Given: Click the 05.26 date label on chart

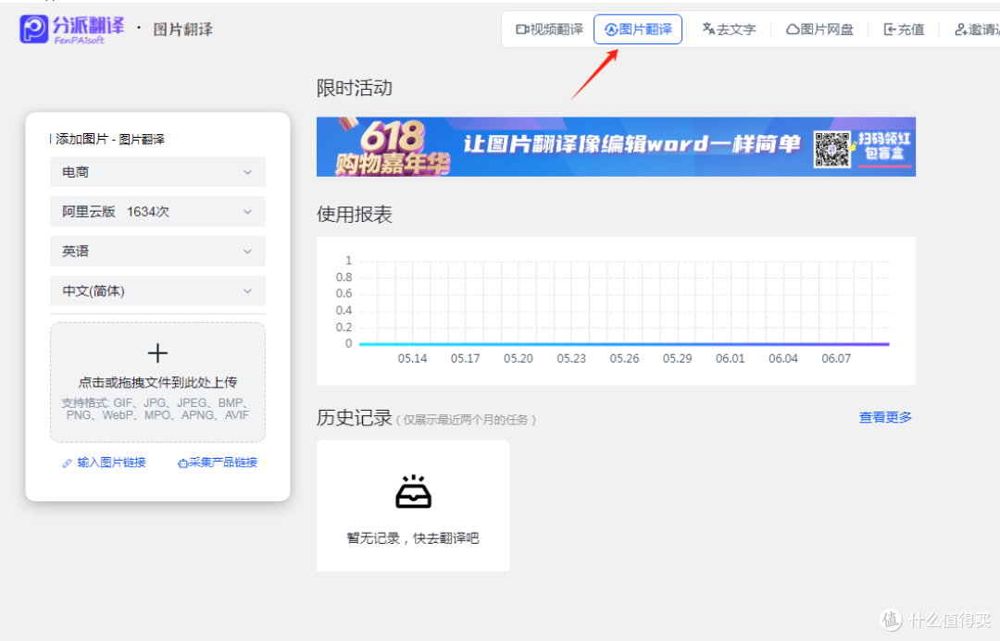Looking at the screenshot, I should [624, 359].
